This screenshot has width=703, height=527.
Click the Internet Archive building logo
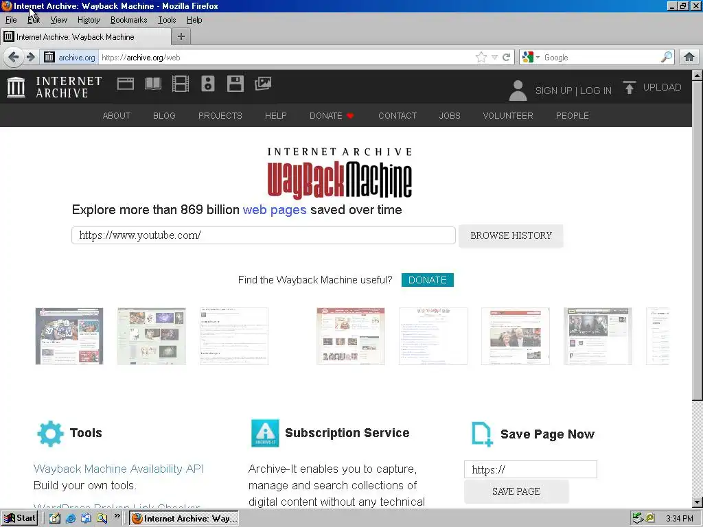pyautogui.click(x=16, y=86)
